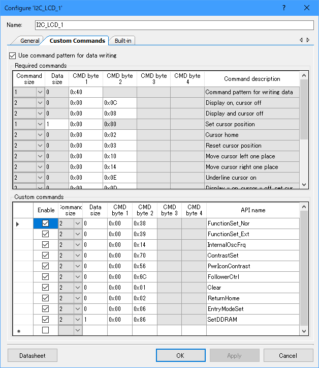Click the Datasheet button

pos(33,355)
